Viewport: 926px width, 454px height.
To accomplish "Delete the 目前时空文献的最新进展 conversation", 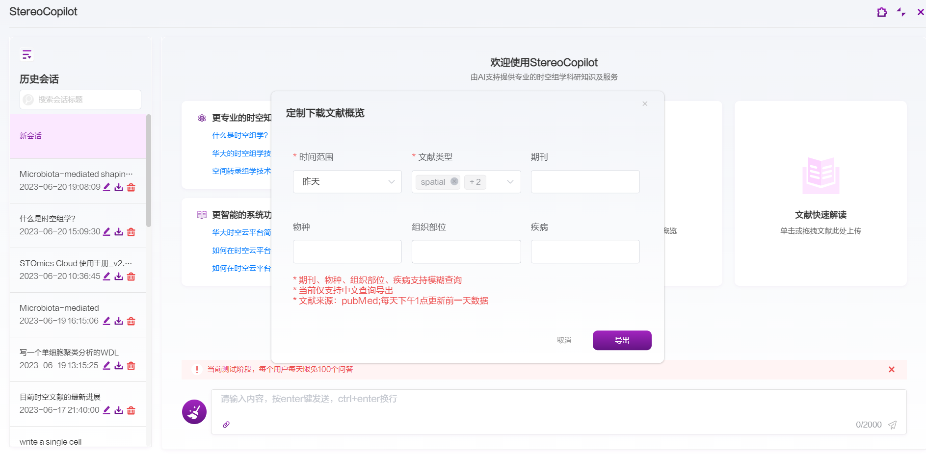I will point(131,410).
